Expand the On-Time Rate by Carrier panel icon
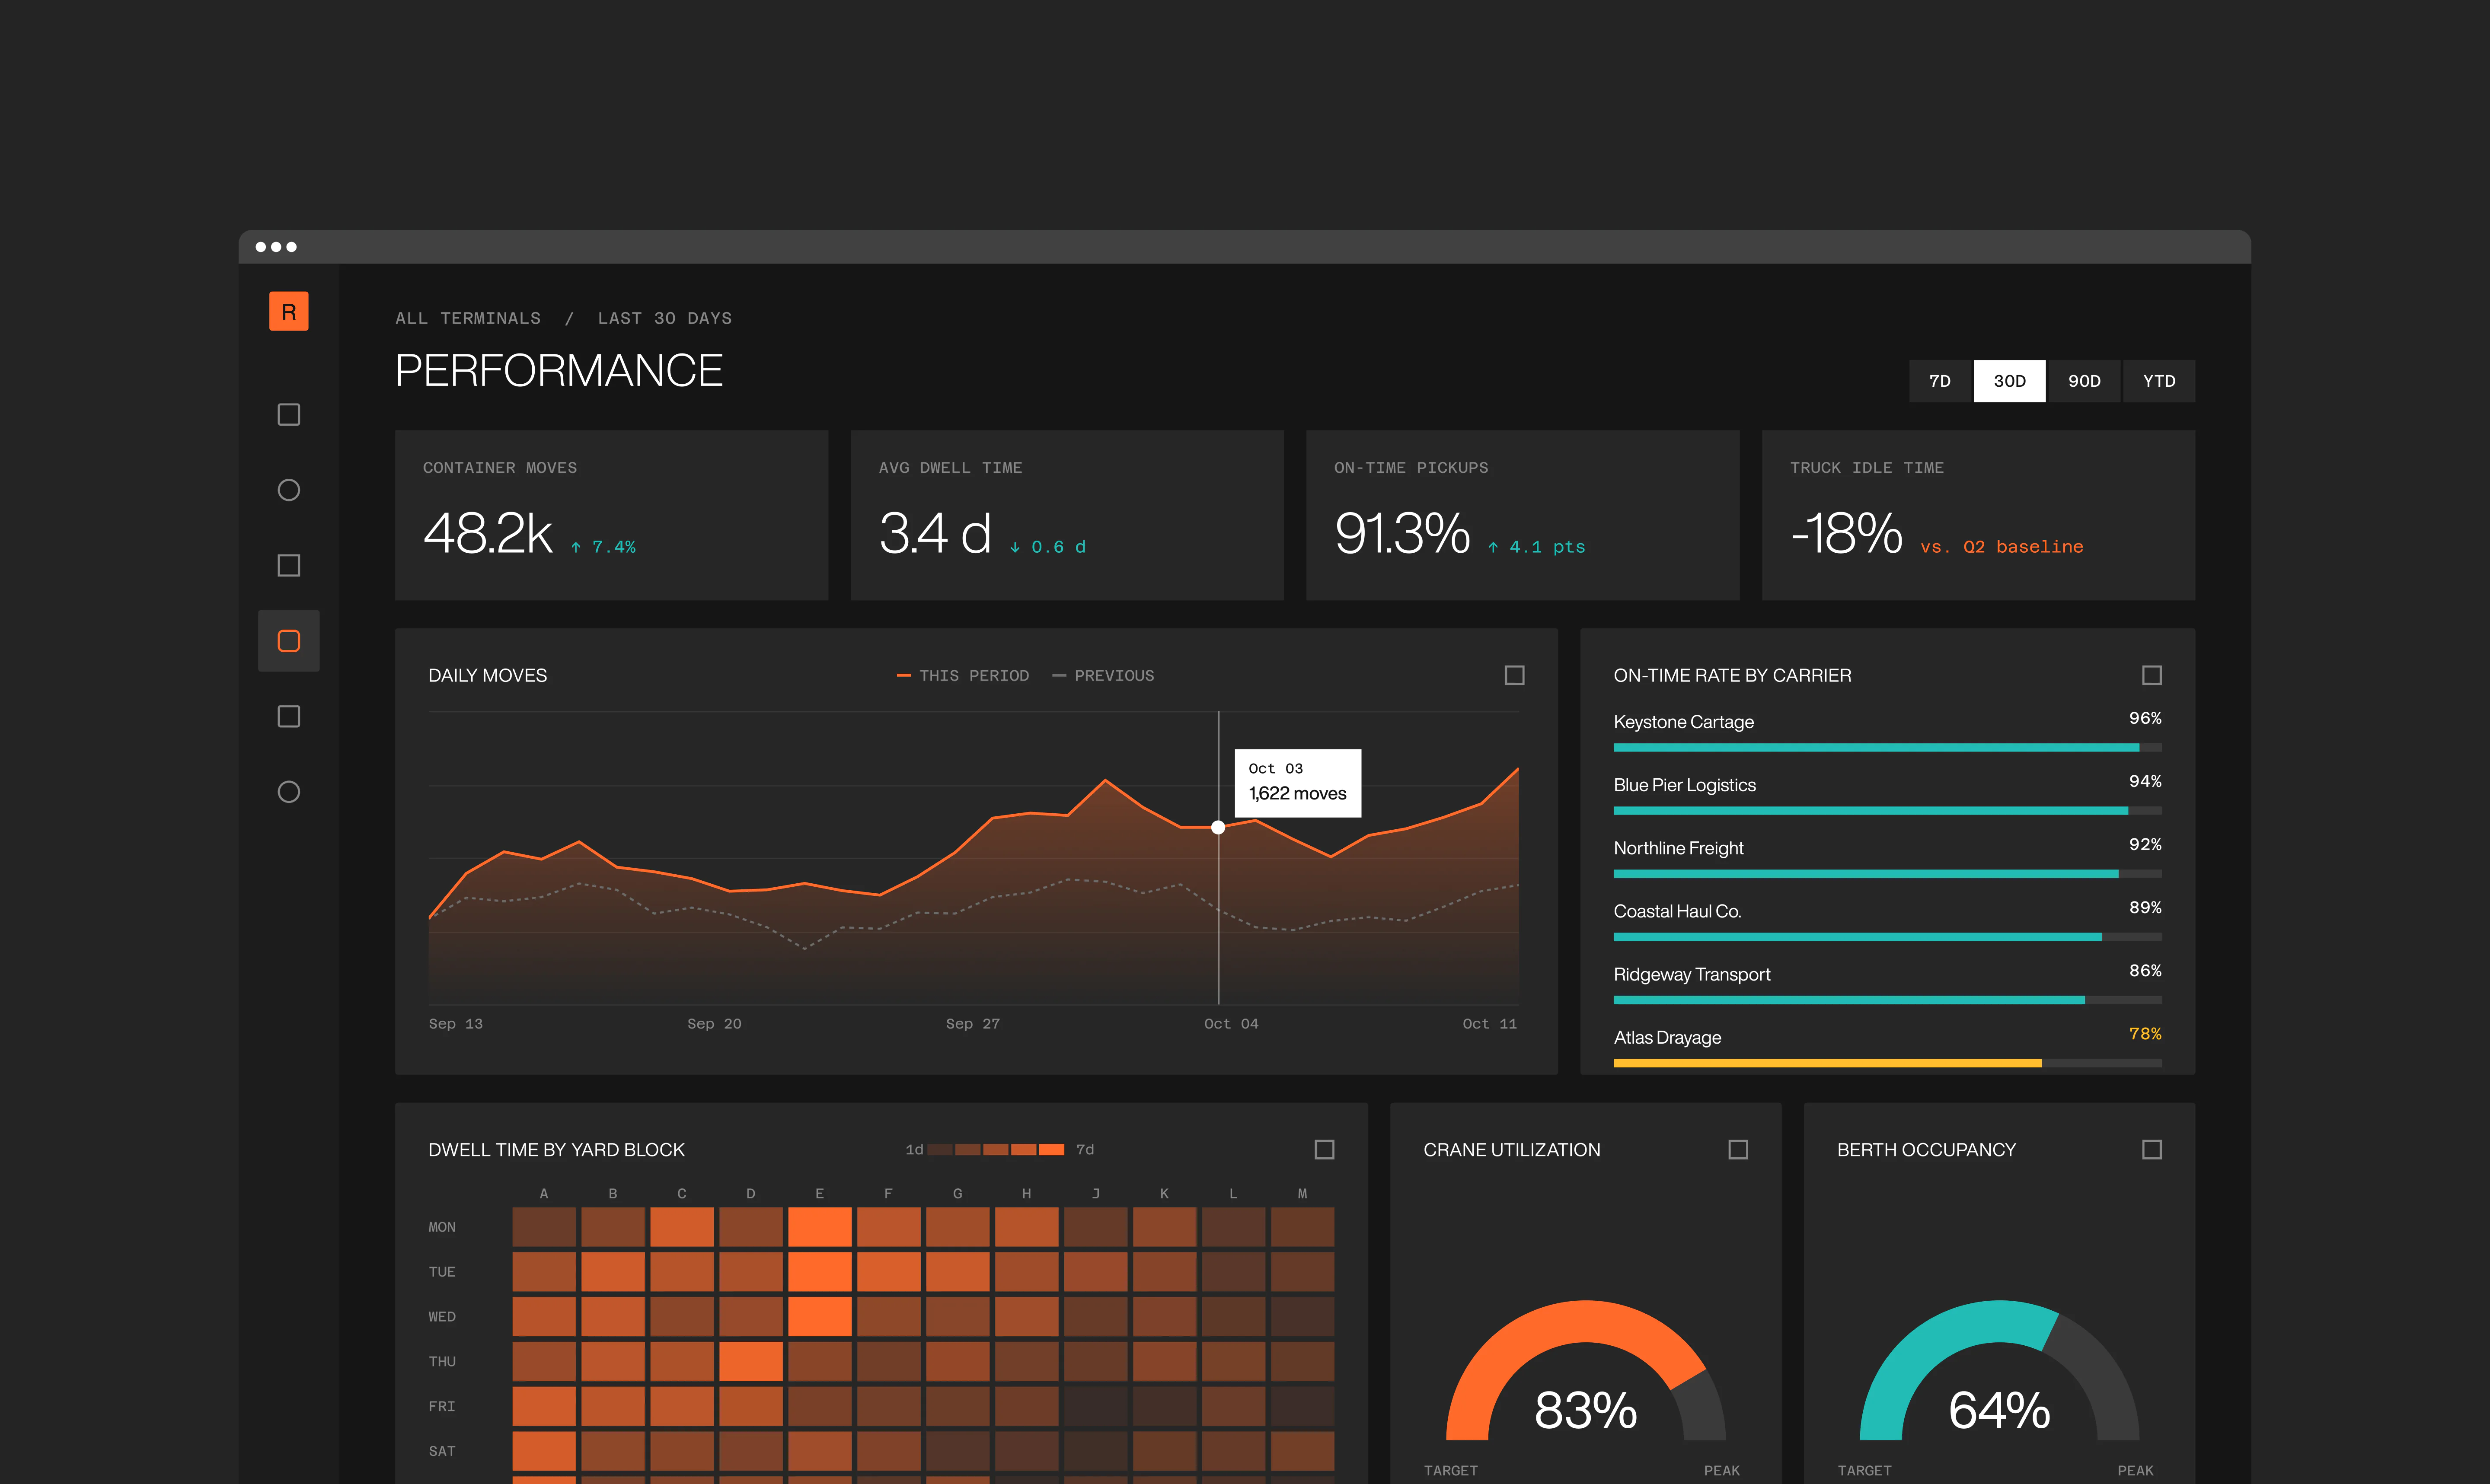 tap(2151, 675)
